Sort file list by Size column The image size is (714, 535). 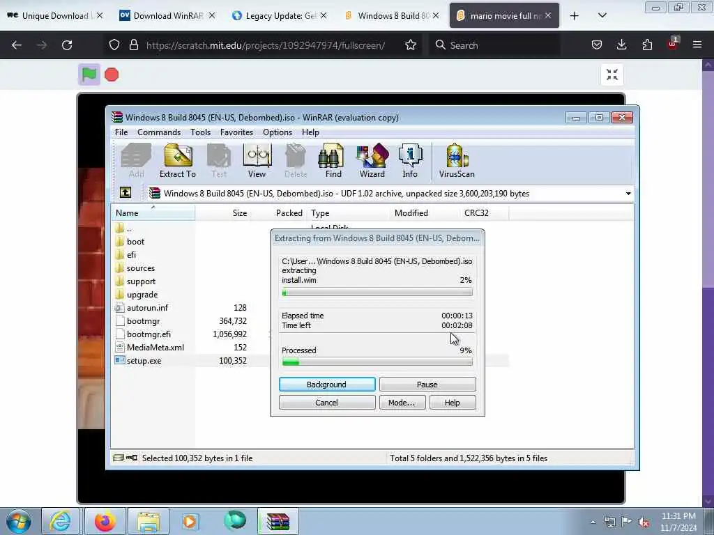click(x=222, y=213)
